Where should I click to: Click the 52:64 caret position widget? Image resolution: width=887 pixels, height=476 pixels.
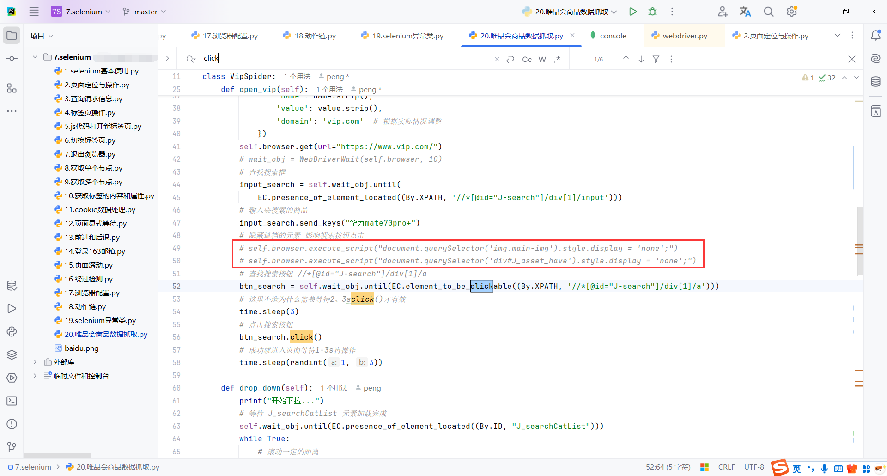pyautogui.click(x=668, y=467)
